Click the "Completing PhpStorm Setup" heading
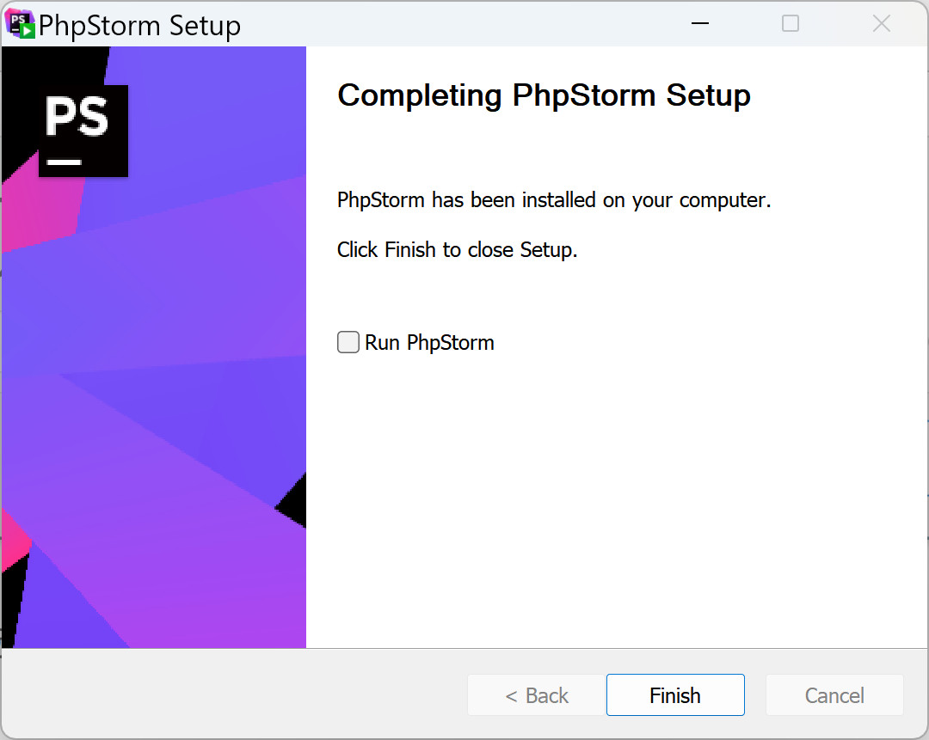Viewport: 929px width, 740px height. [x=544, y=95]
